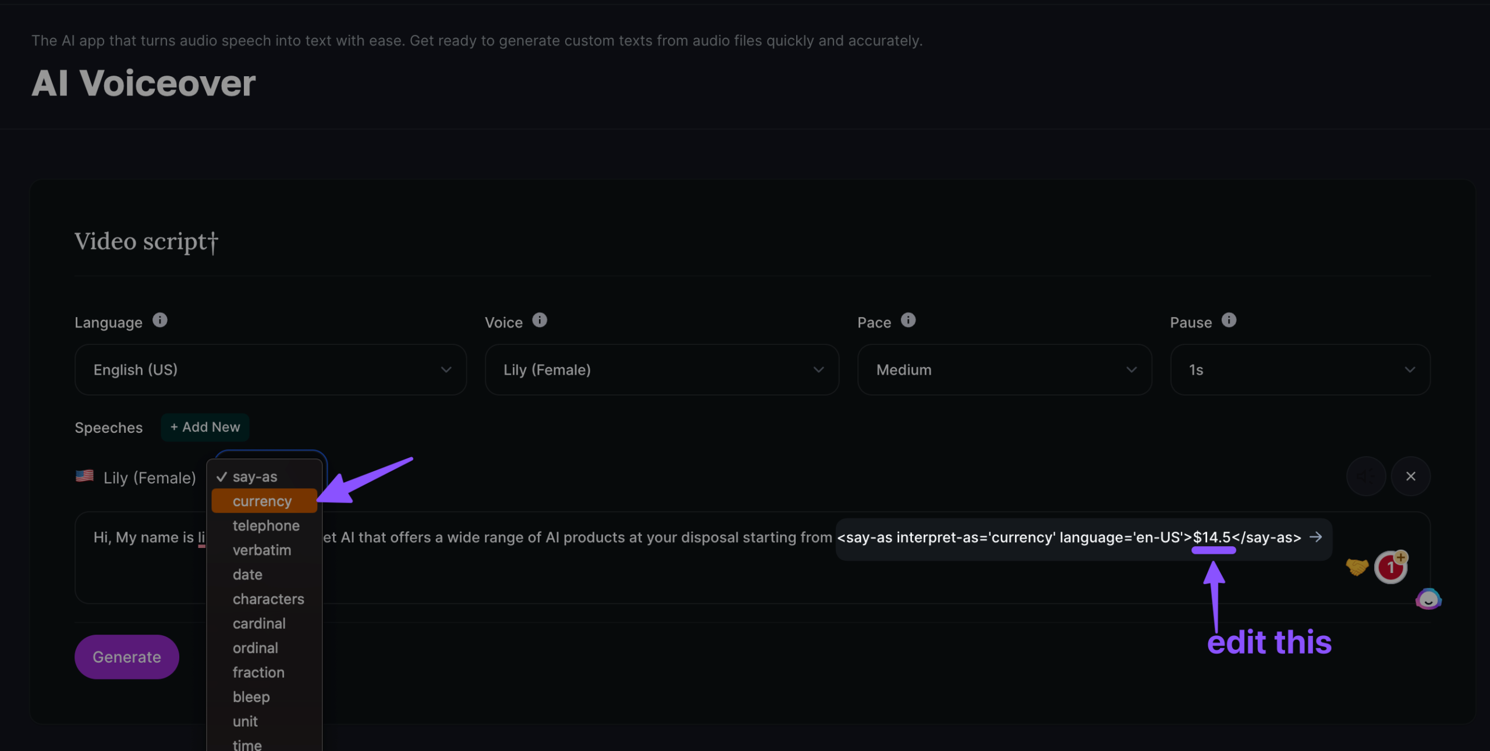Open the chat assistant avatar icon
The height and width of the screenshot is (751, 1490).
pos(1428,599)
